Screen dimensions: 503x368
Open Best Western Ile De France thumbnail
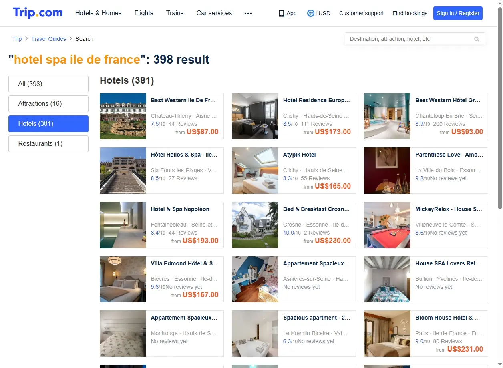123,116
